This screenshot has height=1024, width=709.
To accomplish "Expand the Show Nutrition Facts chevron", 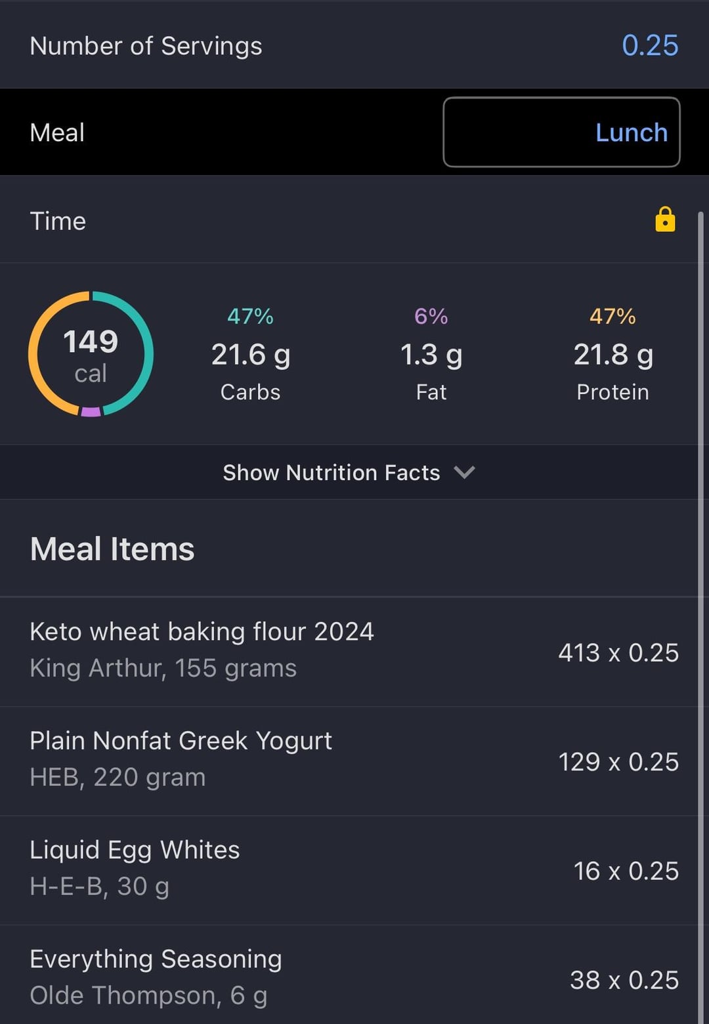I will tap(464, 472).
